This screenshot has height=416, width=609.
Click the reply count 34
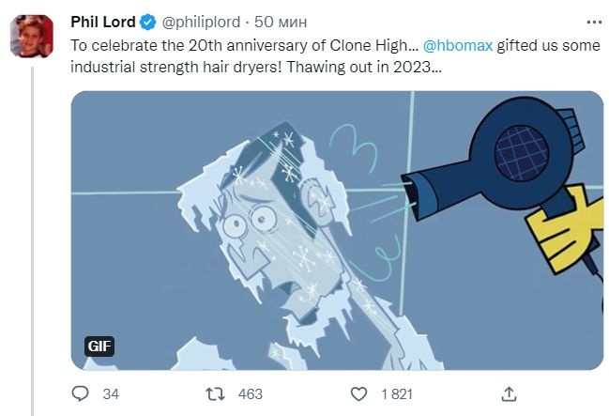tap(111, 393)
